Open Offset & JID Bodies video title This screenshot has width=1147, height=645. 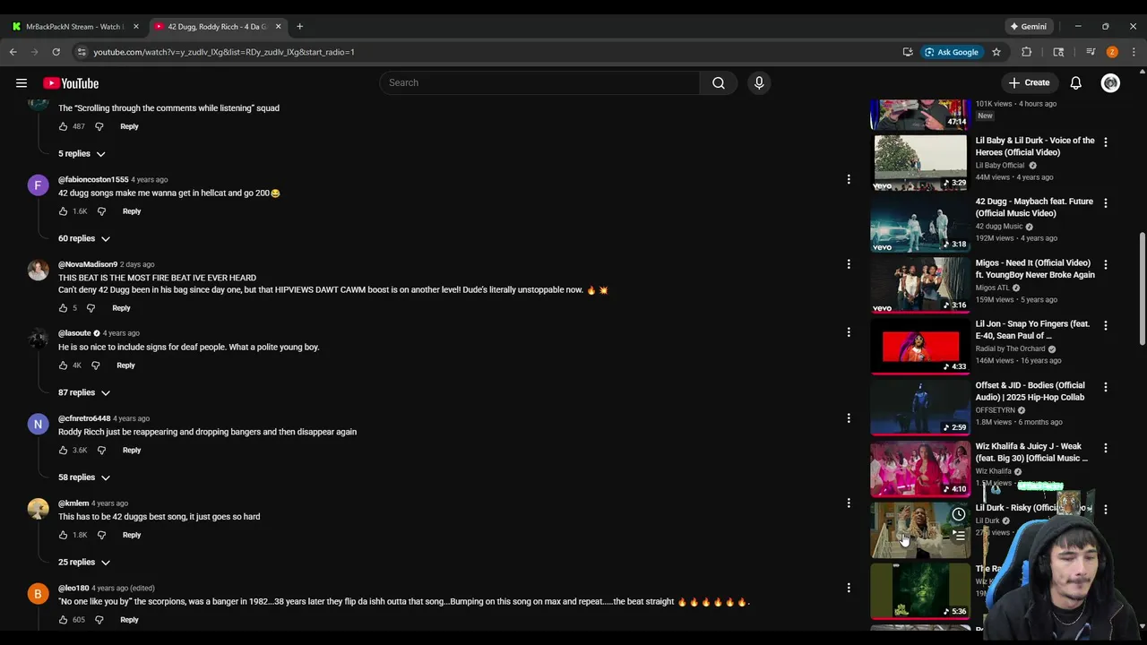(1030, 391)
